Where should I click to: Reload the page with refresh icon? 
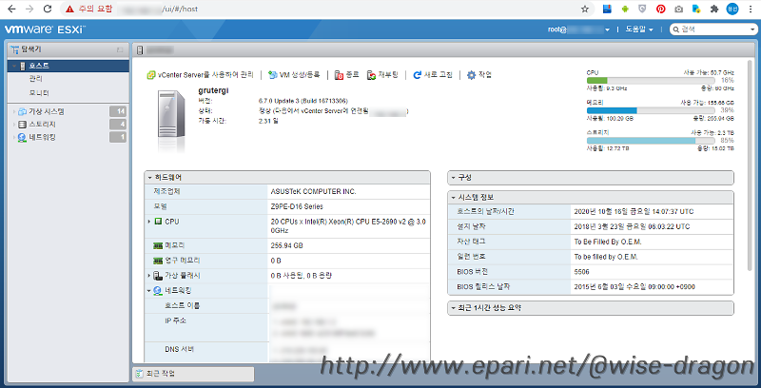[x=47, y=9]
